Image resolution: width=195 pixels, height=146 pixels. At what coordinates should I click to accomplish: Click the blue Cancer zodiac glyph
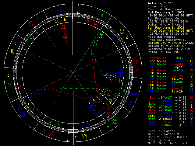click(x=62, y=9)
